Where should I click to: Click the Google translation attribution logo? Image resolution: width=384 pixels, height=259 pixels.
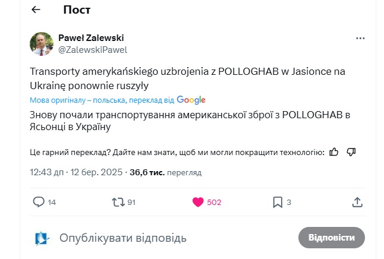(x=191, y=100)
